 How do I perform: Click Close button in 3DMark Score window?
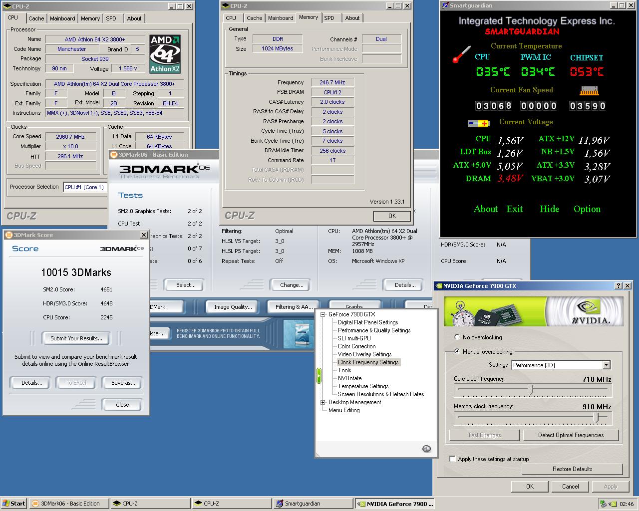click(122, 405)
